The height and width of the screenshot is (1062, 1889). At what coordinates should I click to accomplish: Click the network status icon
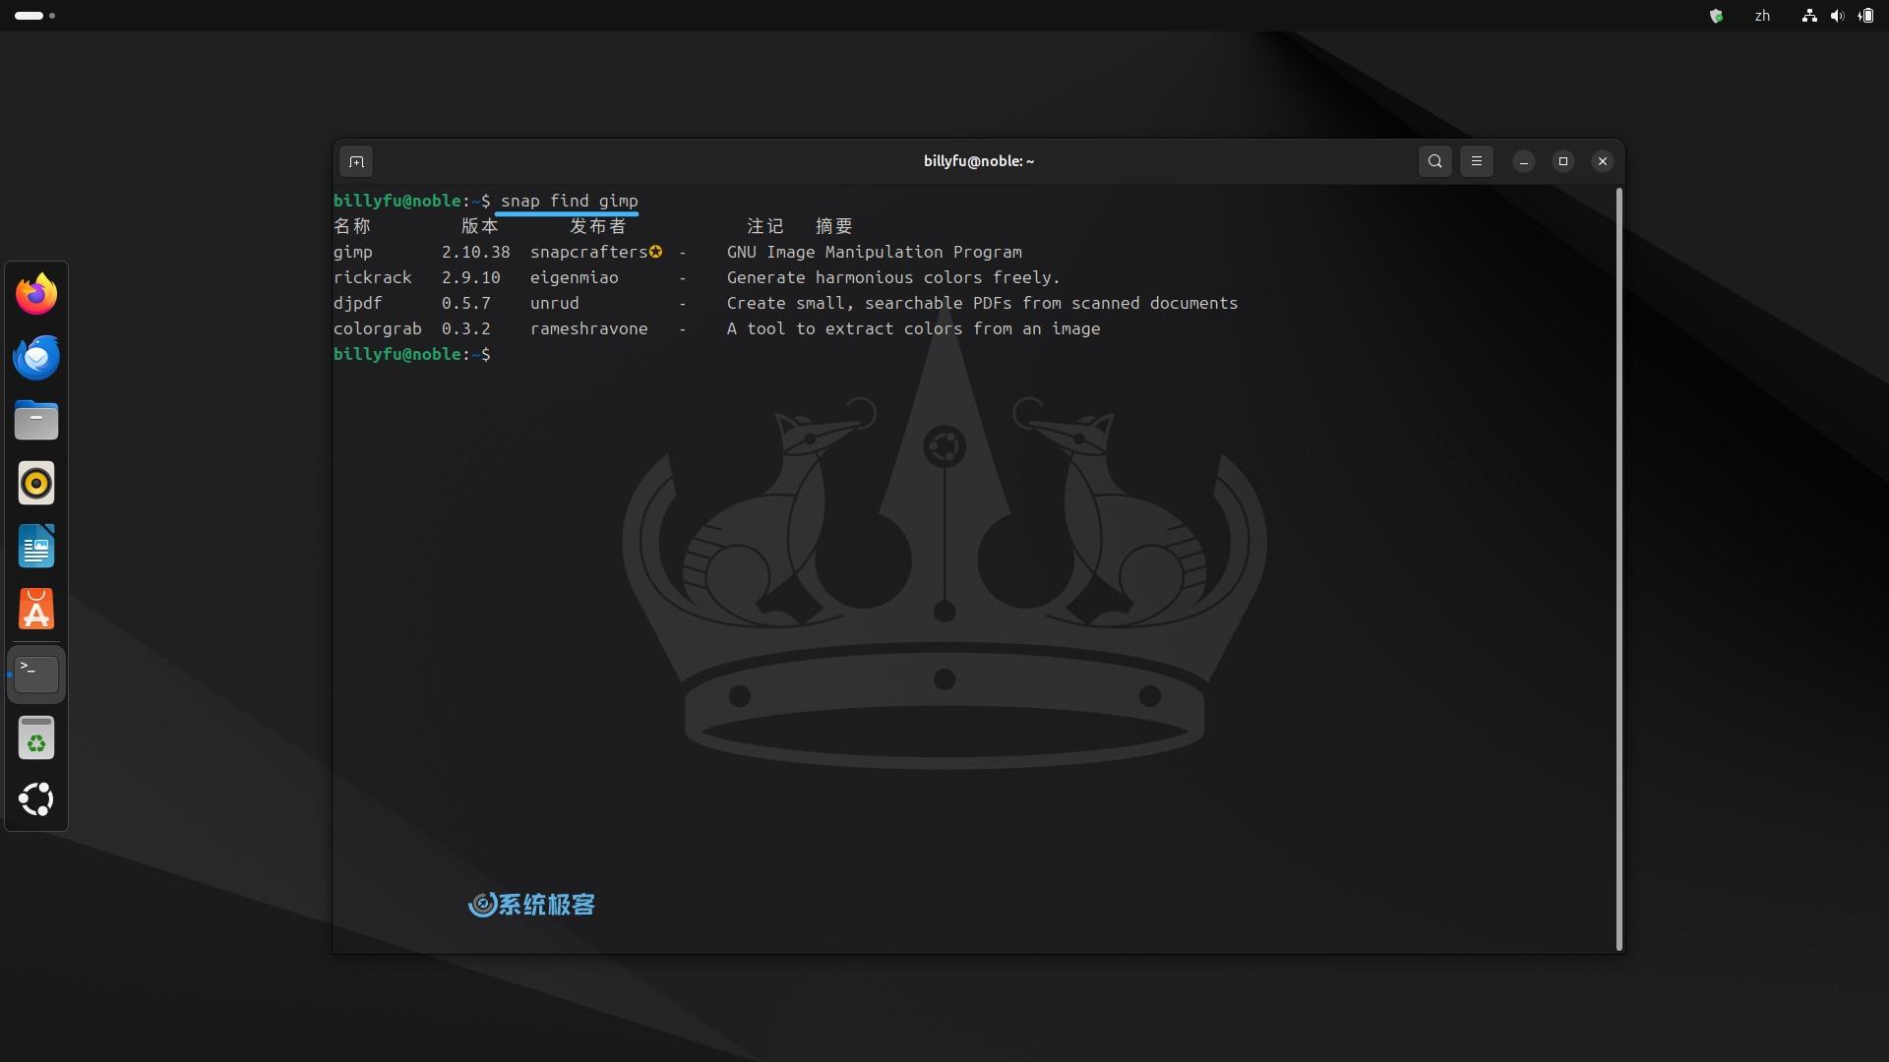coord(1808,16)
